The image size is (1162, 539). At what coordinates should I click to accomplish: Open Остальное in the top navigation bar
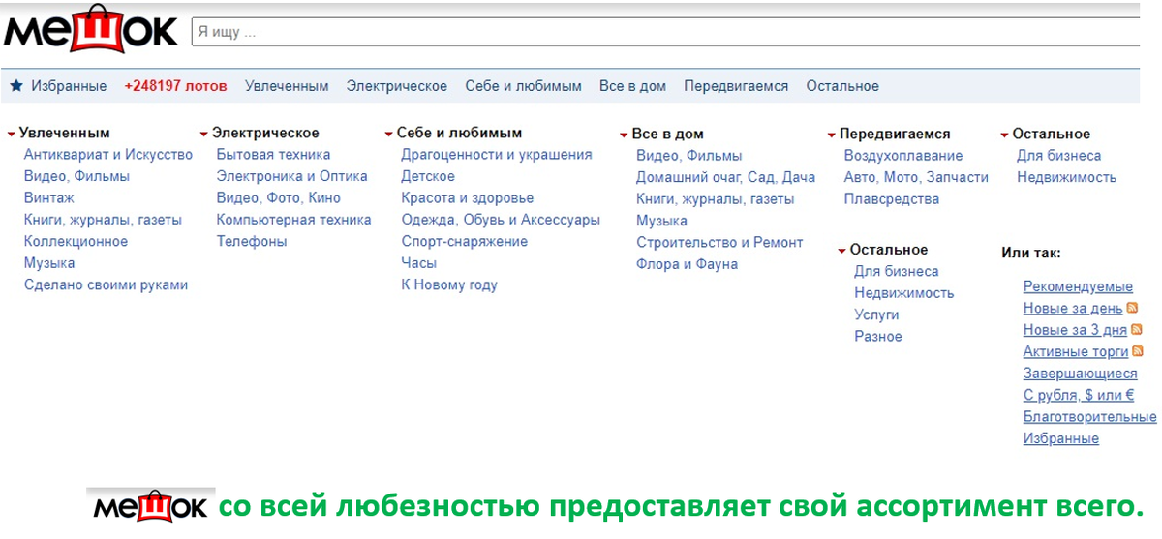842,86
